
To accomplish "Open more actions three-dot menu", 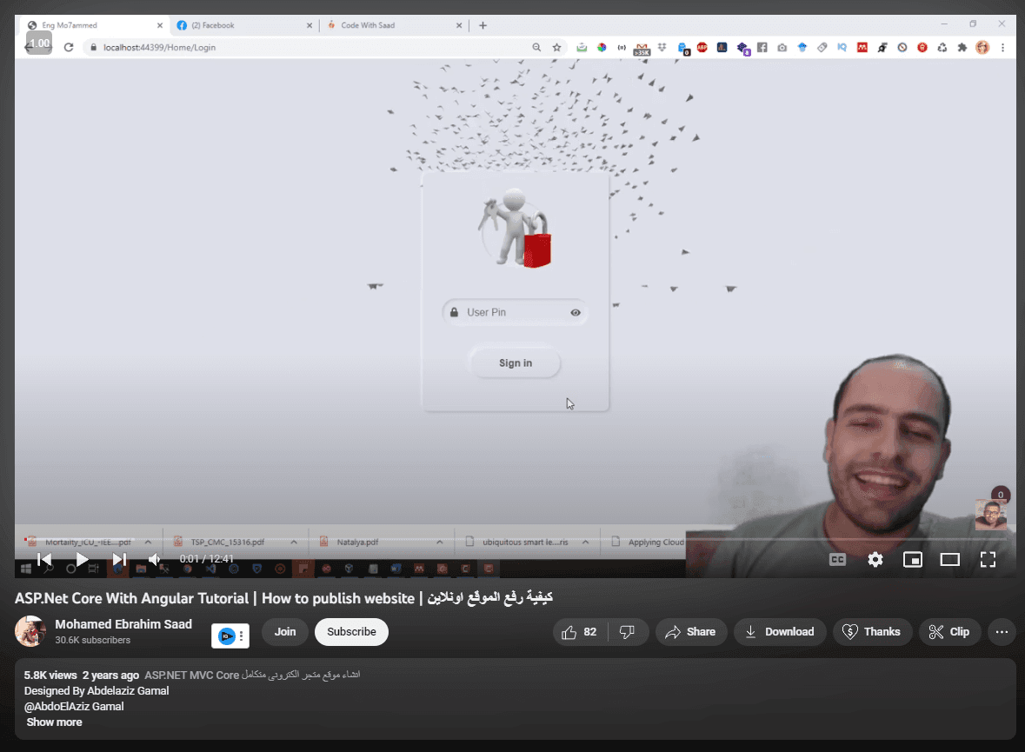I will point(1002,632).
